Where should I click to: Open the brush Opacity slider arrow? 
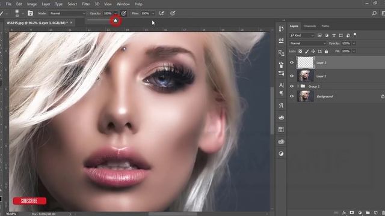coord(115,13)
